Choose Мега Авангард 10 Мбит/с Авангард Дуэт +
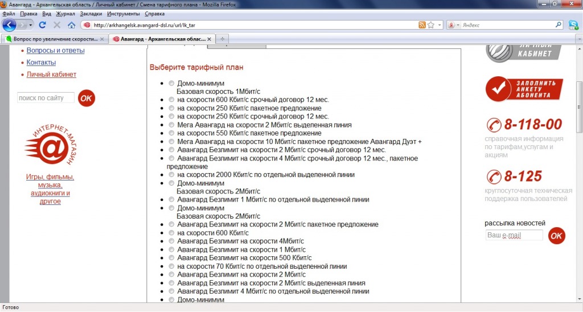583x312 pixels. (x=171, y=141)
